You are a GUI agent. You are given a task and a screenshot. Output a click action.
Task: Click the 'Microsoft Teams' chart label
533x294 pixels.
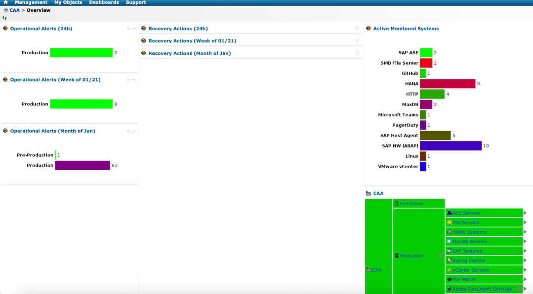coord(398,115)
